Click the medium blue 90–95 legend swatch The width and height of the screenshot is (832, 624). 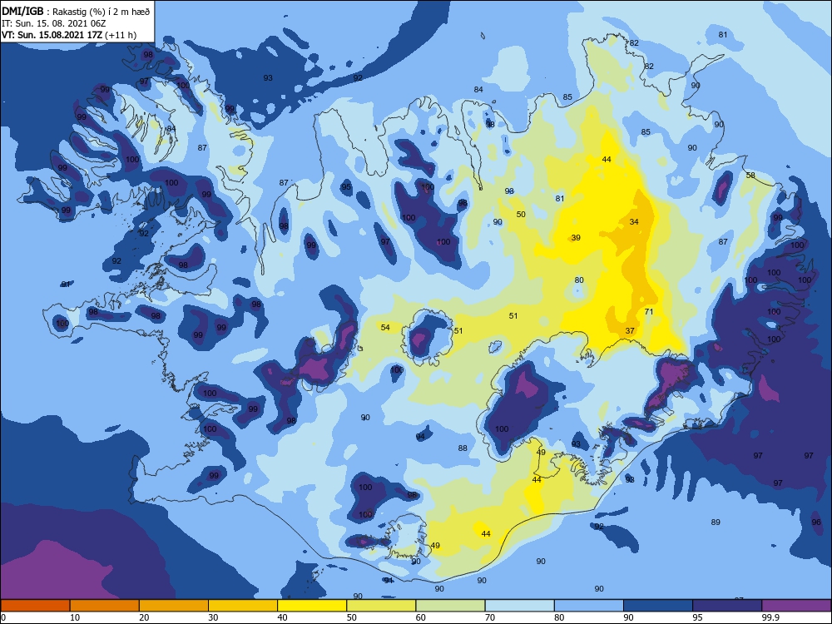click(658, 606)
